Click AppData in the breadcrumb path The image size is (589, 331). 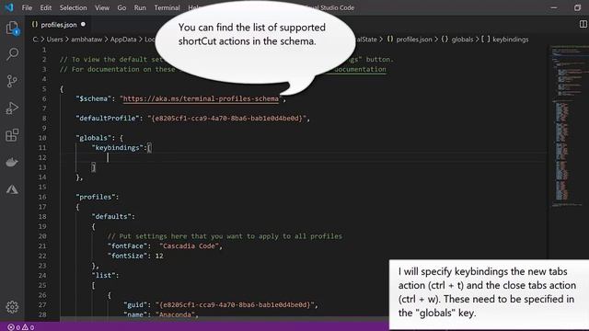123,40
